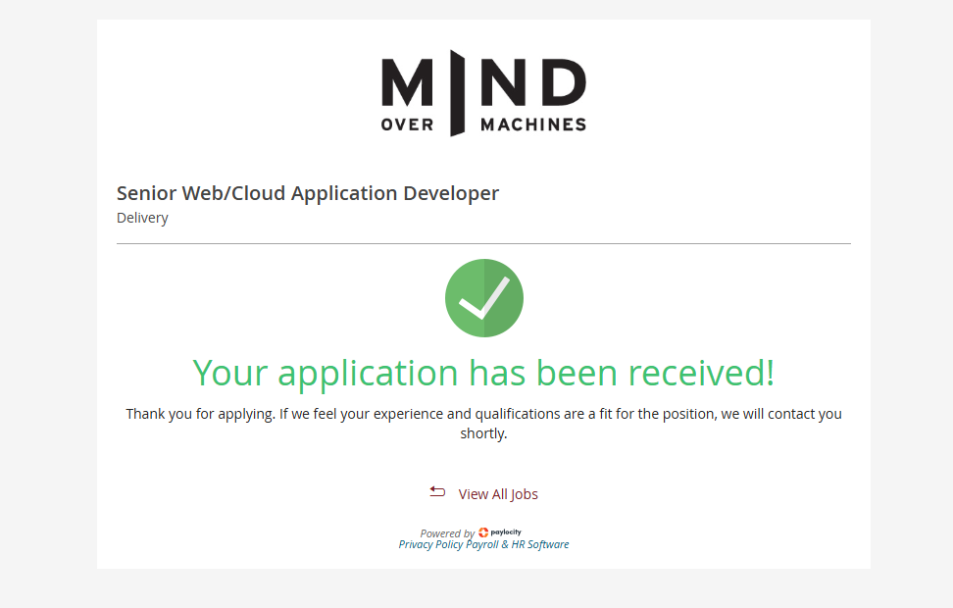Click the word "shortly." ending the message

[x=483, y=433]
